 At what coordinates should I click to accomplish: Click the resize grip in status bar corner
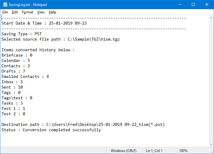tap(212, 152)
